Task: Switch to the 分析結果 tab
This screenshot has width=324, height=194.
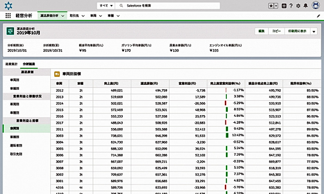Action: click(x=29, y=64)
